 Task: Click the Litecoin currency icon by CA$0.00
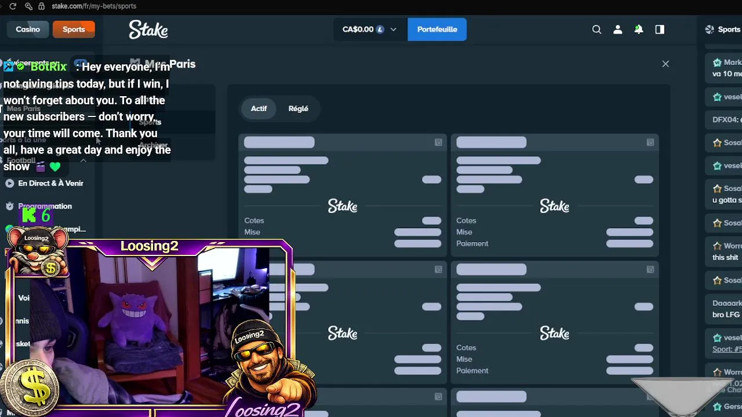tap(380, 30)
